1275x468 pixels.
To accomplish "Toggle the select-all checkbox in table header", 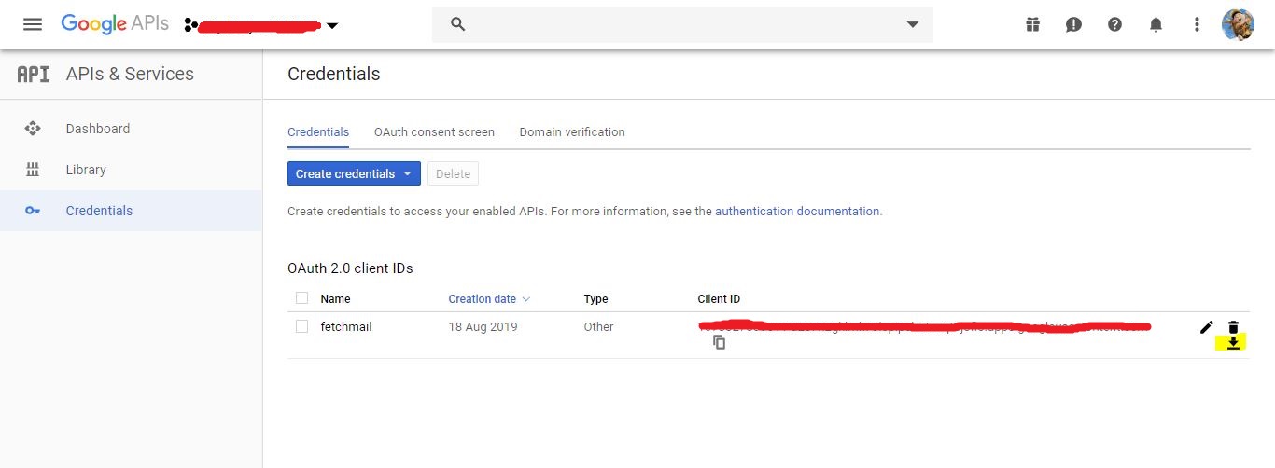I will click(x=301, y=298).
